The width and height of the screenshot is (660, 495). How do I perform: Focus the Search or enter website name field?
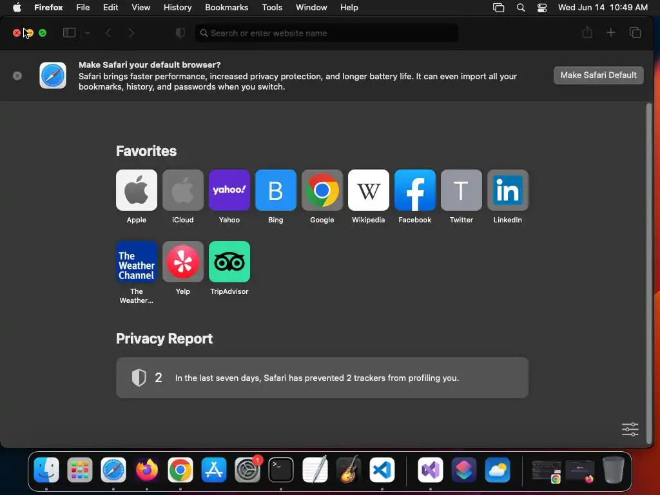327,33
